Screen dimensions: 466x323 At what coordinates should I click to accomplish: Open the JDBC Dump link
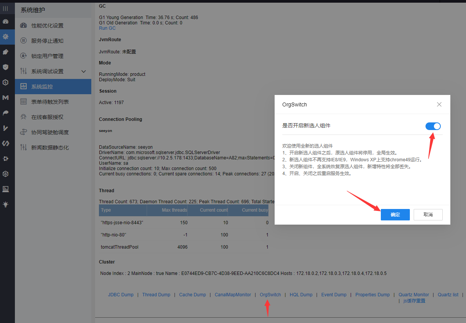[x=121, y=295]
